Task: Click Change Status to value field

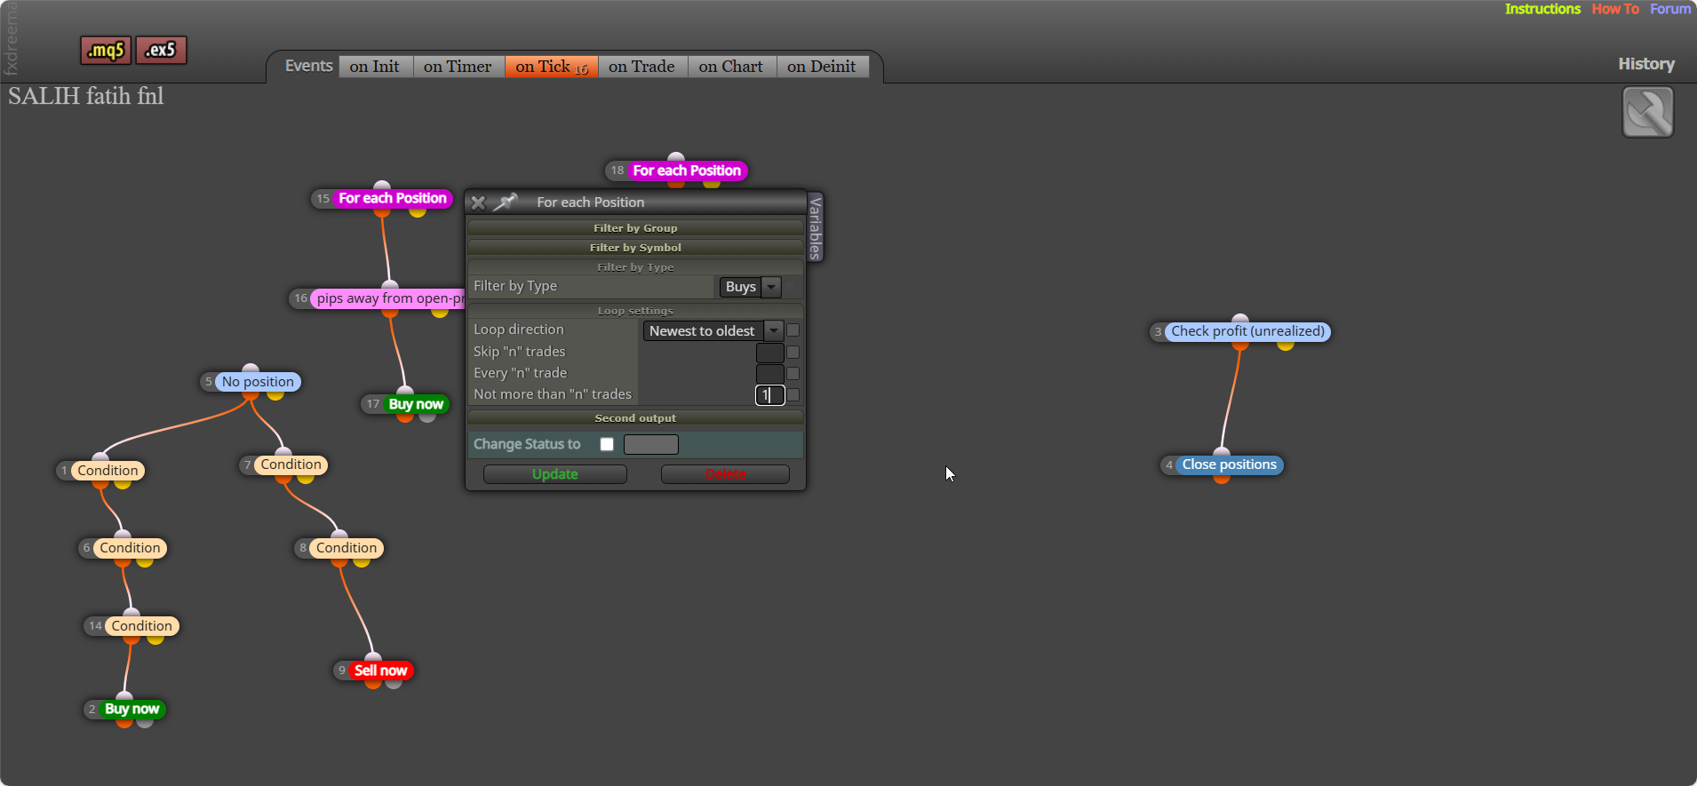Action: pyautogui.click(x=651, y=444)
